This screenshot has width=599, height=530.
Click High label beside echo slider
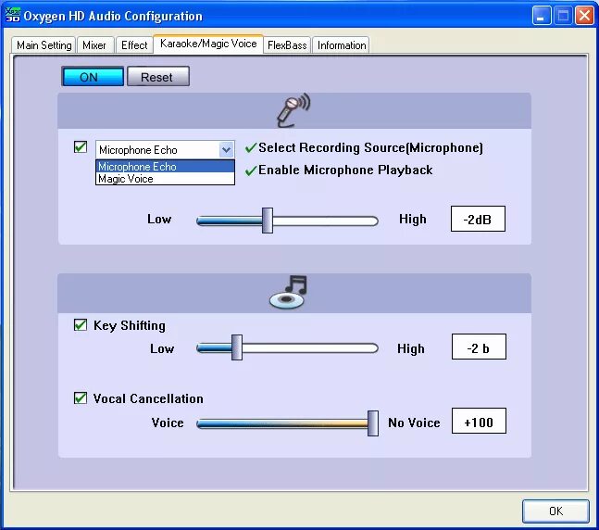[413, 219]
